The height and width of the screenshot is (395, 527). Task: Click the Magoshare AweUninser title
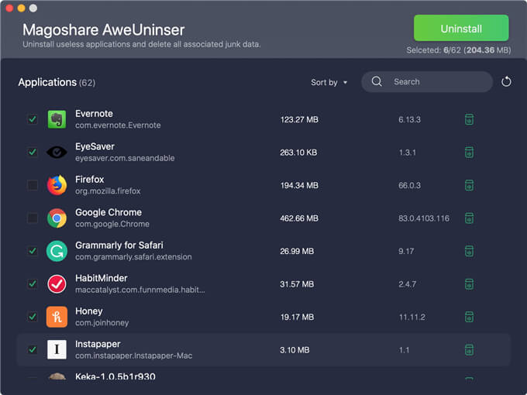point(104,30)
